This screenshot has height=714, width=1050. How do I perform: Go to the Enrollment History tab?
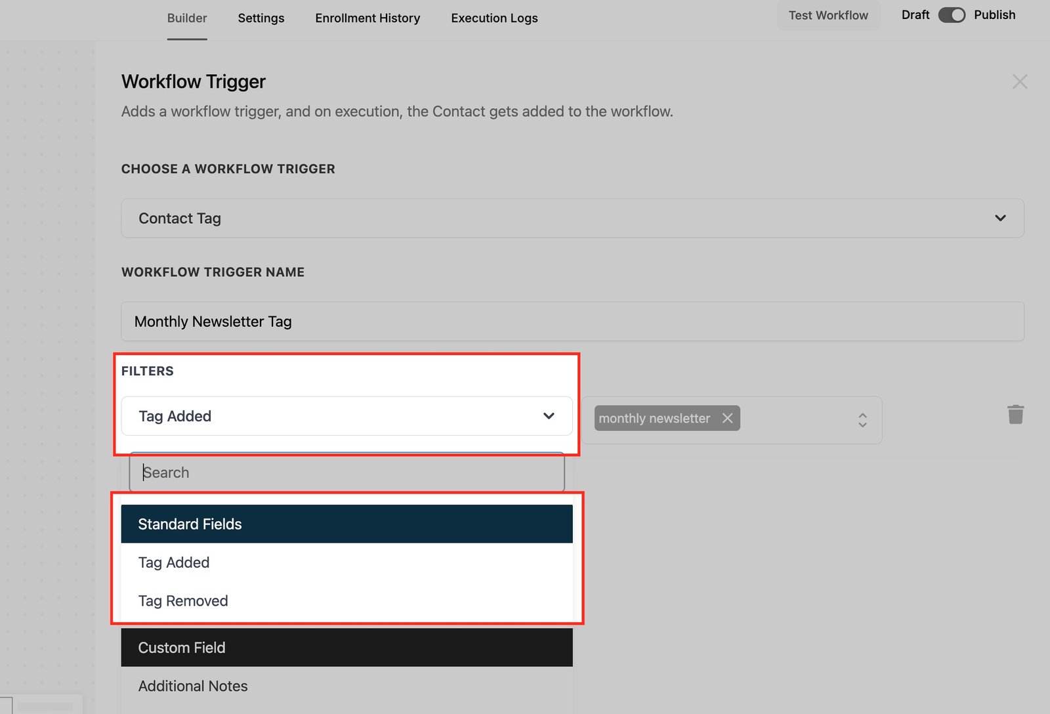[367, 18]
